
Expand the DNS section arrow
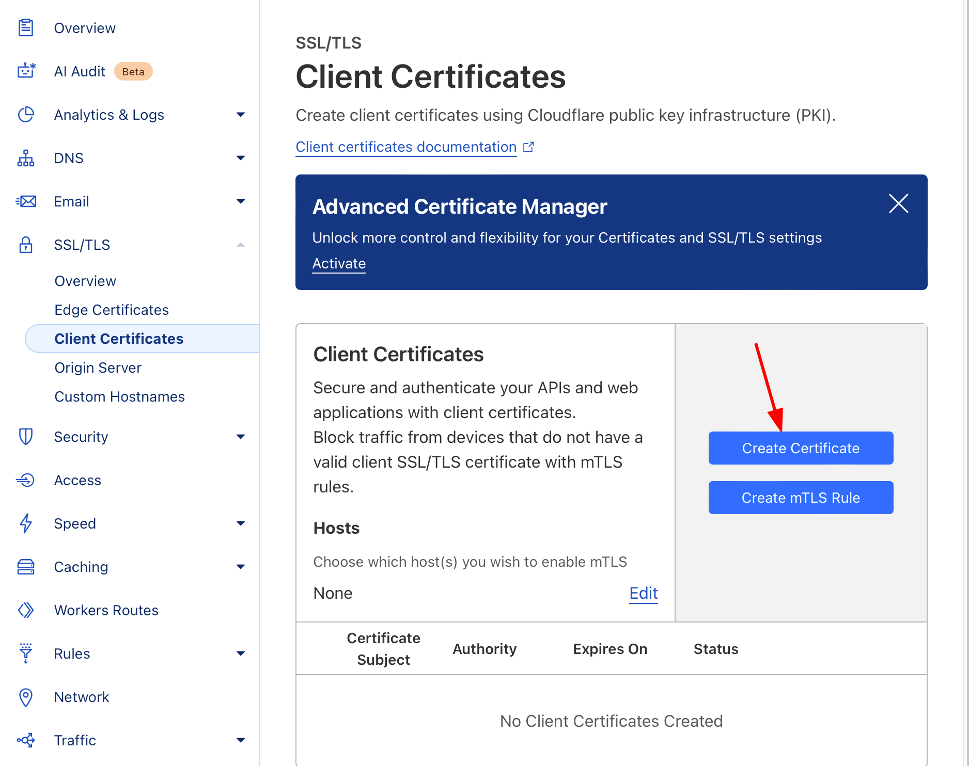point(240,158)
